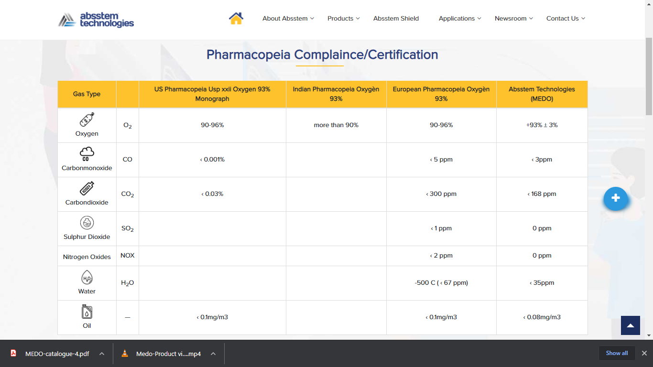The height and width of the screenshot is (367, 653).
Task: Open options for Medo-Product video download
Action: (x=213, y=354)
